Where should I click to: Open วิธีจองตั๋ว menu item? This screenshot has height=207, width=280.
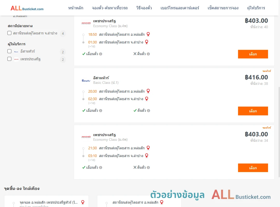click(144, 8)
